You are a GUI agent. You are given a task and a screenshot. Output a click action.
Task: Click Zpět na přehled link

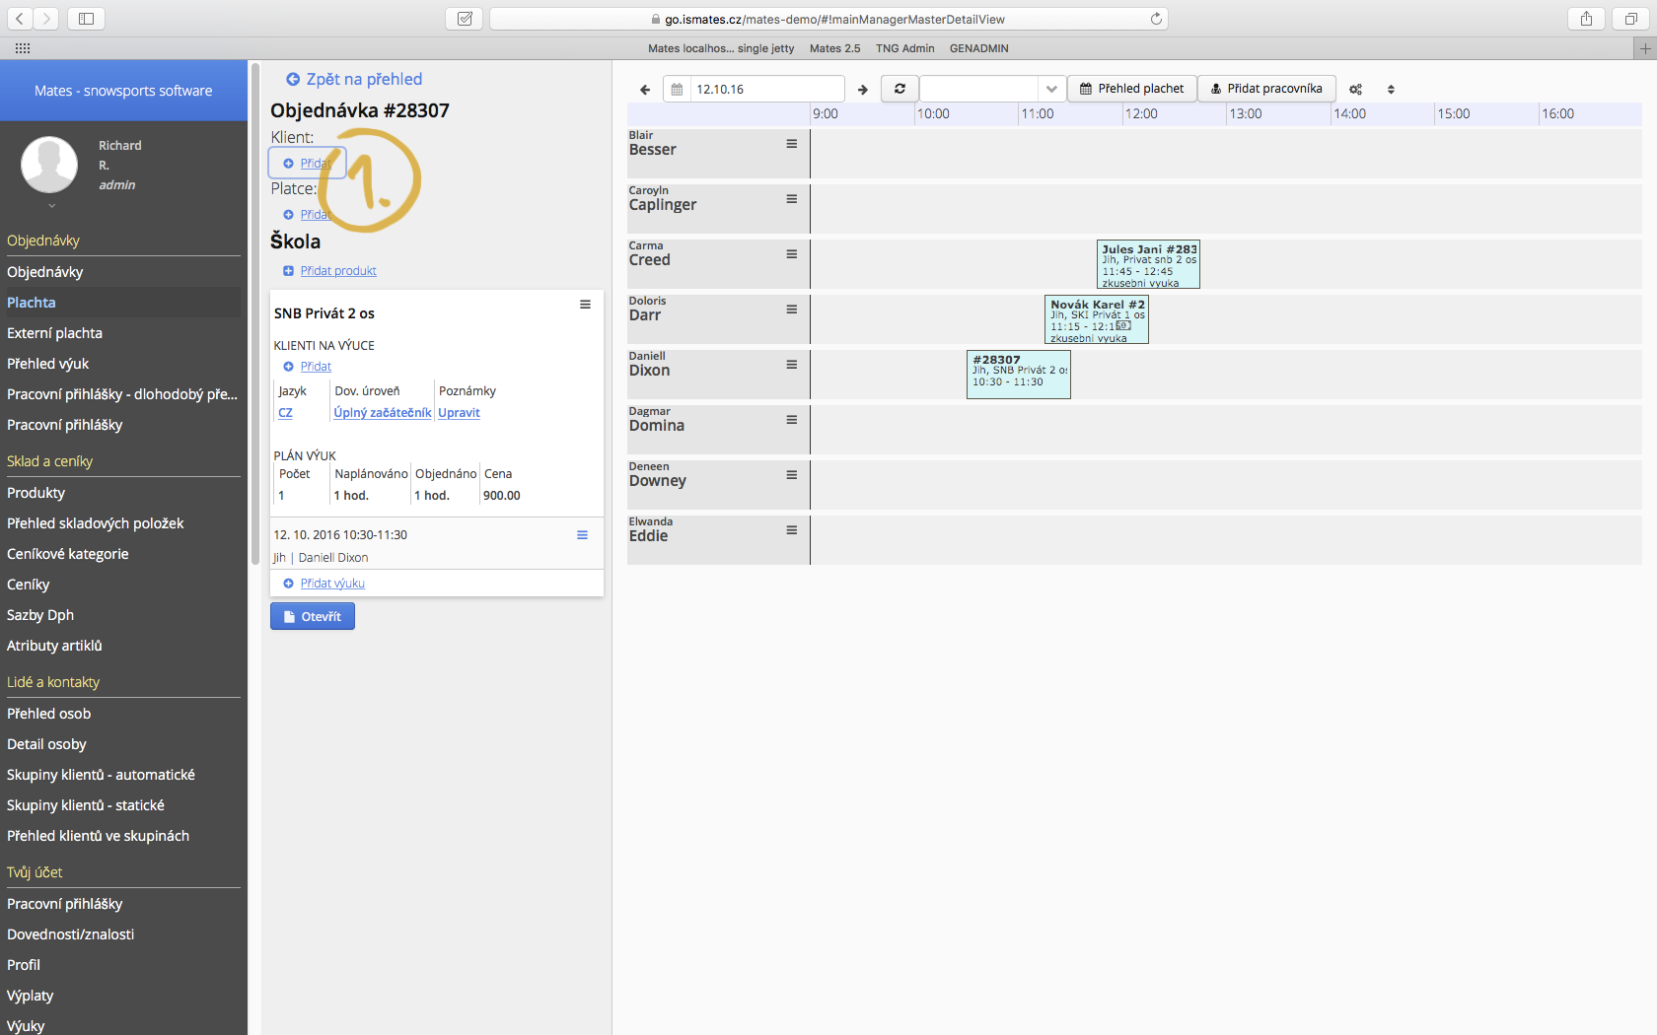pos(364,79)
